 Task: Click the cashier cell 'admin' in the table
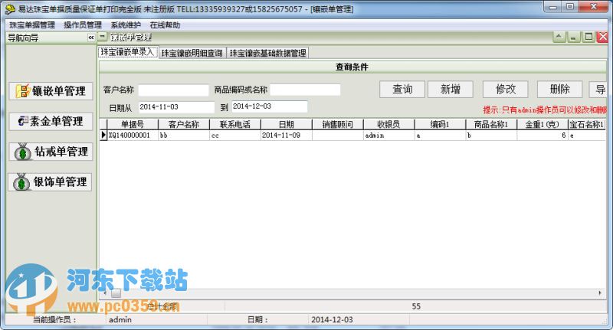(388, 136)
